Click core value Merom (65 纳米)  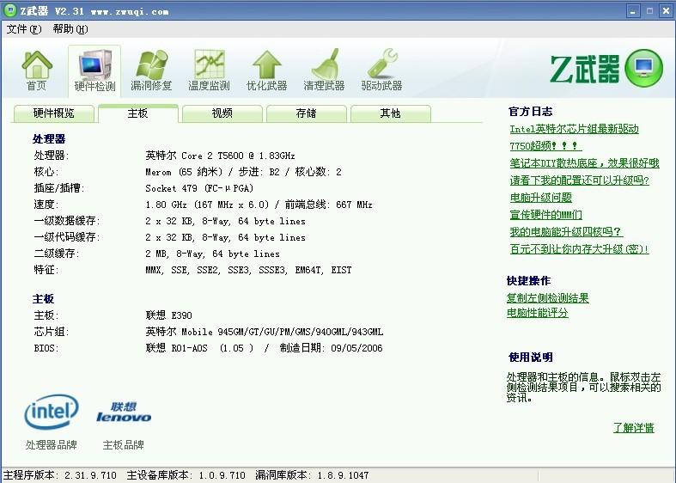click(244, 172)
